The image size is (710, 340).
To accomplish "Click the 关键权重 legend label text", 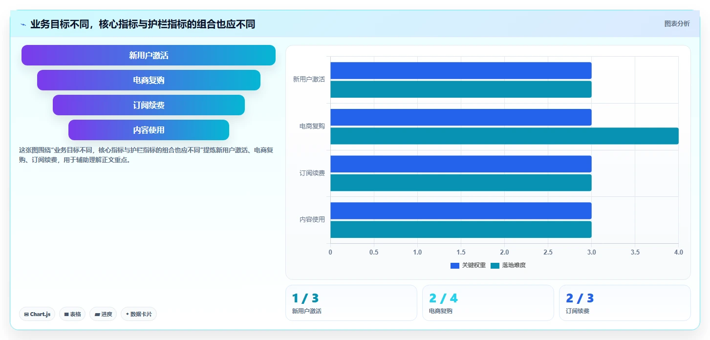I will (474, 265).
